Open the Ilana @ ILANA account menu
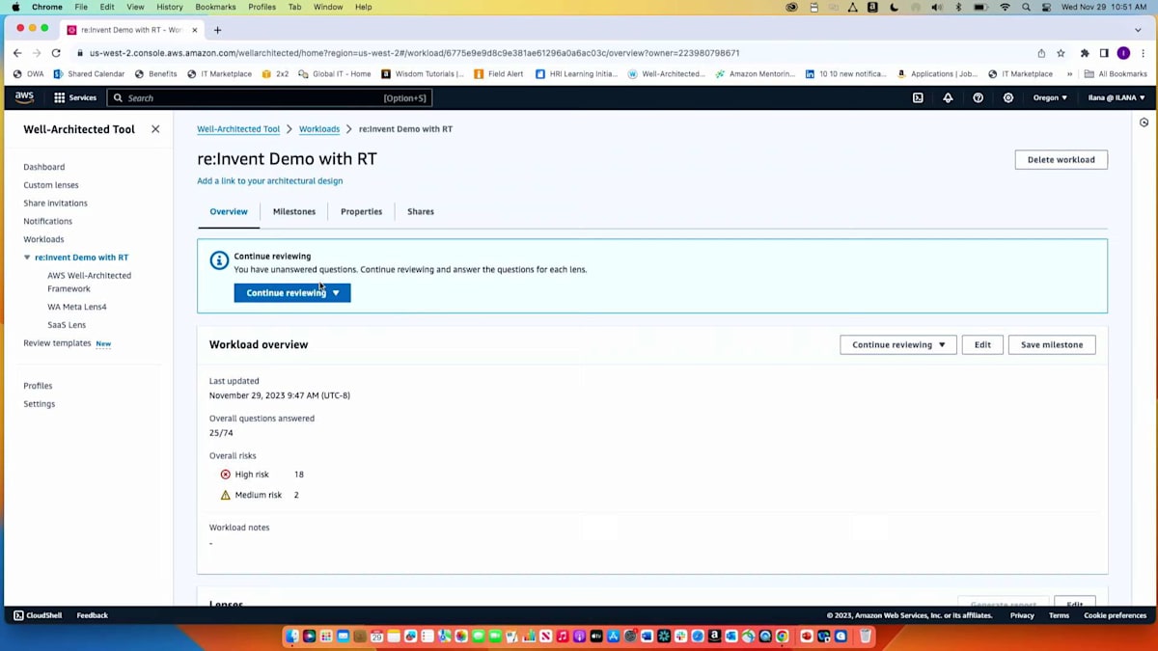The image size is (1158, 651). (1116, 97)
